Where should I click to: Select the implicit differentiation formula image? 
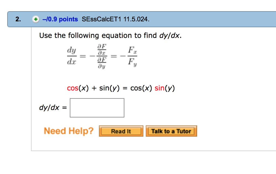[102, 56]
